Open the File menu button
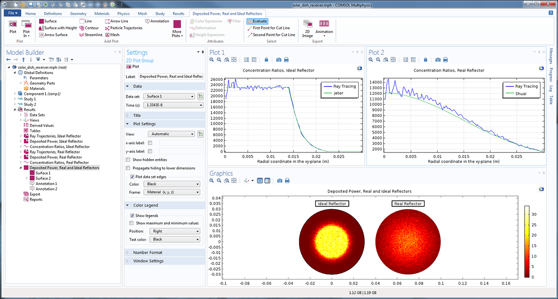The image size is (558, 299). 12,13
